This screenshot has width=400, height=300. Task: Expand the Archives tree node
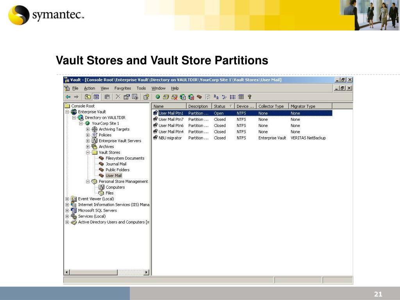[88, 147]
